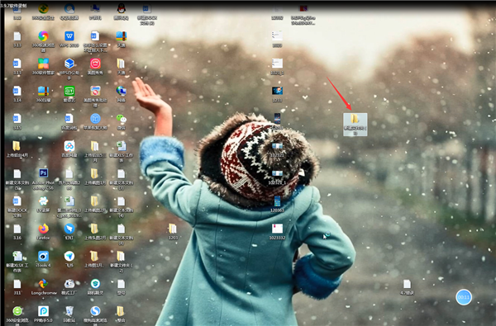
Task: Open the Recycle Bin icon
Action: pyautogui.click(x=69, y=314)
